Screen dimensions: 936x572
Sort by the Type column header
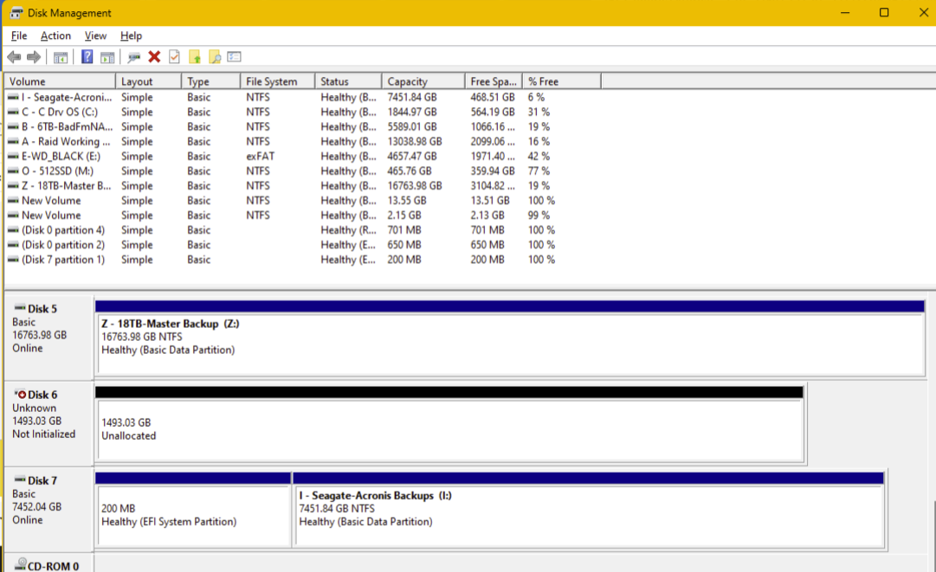(210, 81)
